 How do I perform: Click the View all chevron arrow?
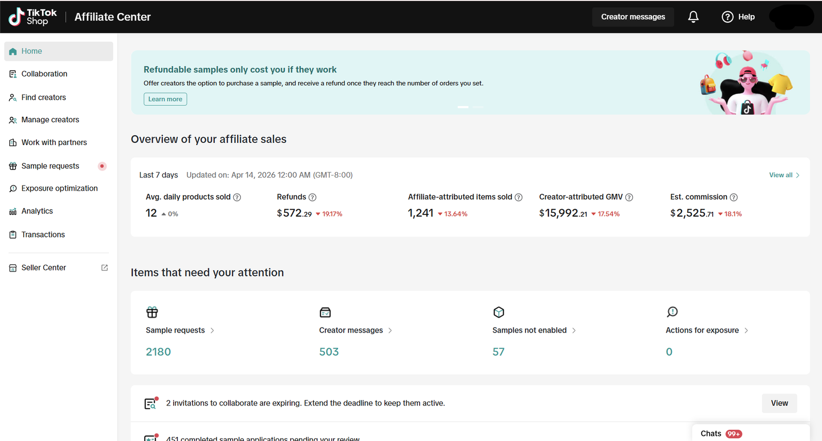797,175
